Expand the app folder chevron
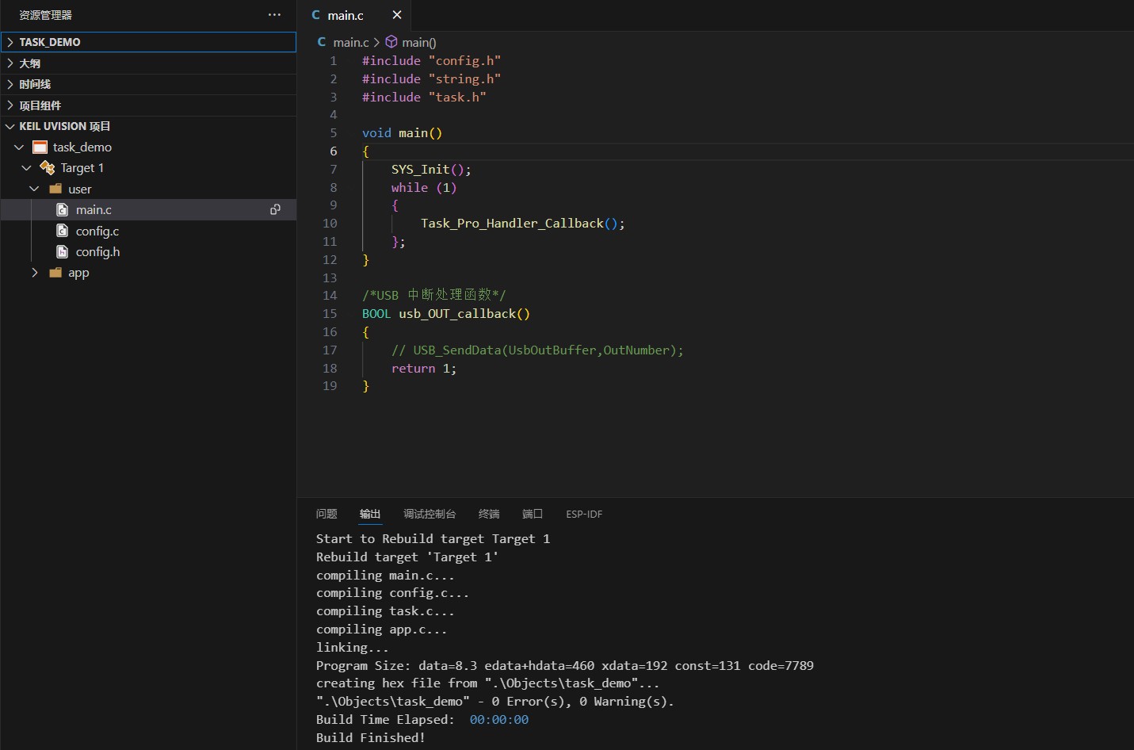This screenshot has height=750, width=1134. pos(34,273)
